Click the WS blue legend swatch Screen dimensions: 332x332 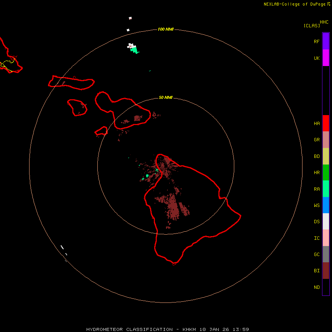(326, 205)
